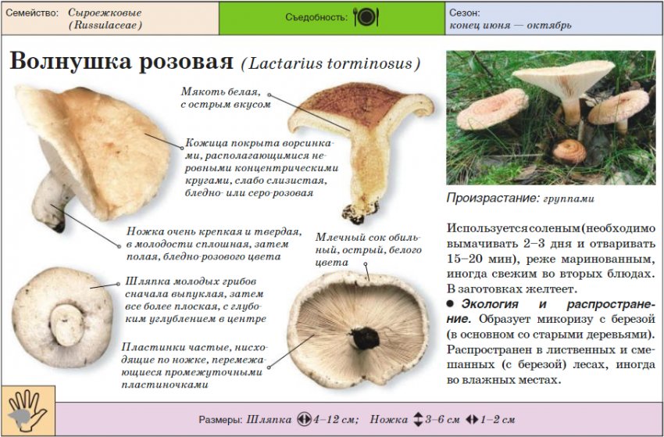664x437 pixels.
Task: Click the Семейство label
Action: pyautogui.click(x=32, y=13)
